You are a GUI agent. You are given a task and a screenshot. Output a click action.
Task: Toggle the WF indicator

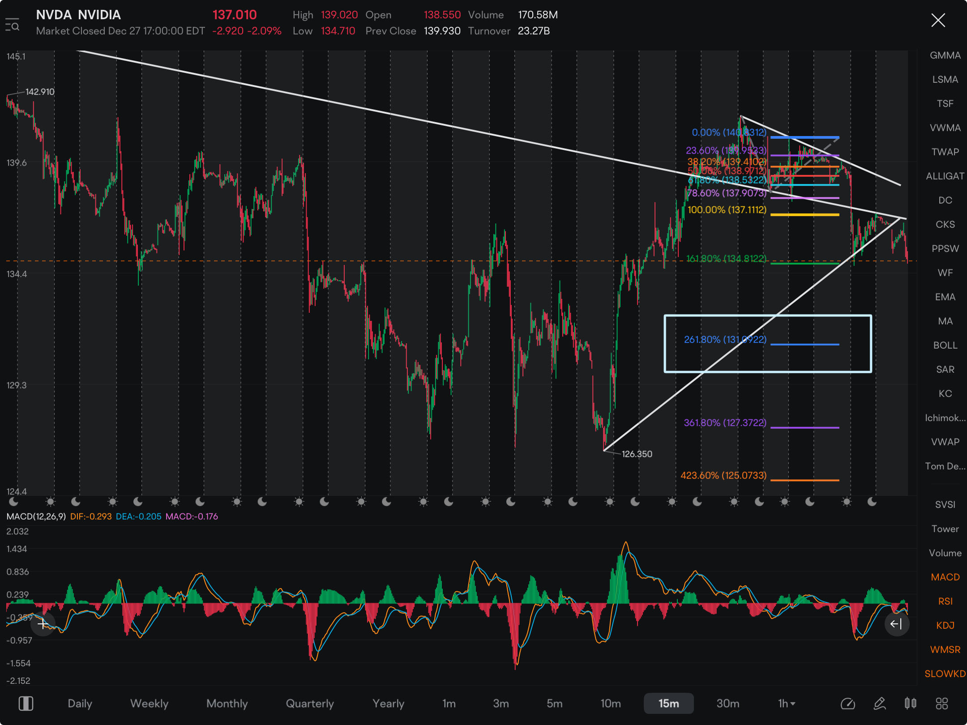pyautogui.click(x=945, y=273)
